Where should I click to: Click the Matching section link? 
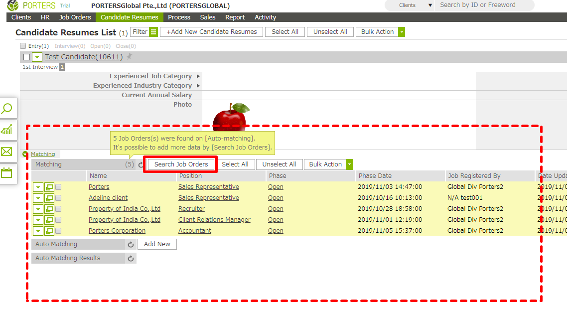tap(43, 154)
